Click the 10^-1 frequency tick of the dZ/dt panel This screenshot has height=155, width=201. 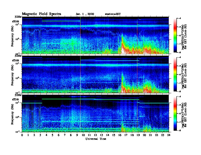coord(17,132)
